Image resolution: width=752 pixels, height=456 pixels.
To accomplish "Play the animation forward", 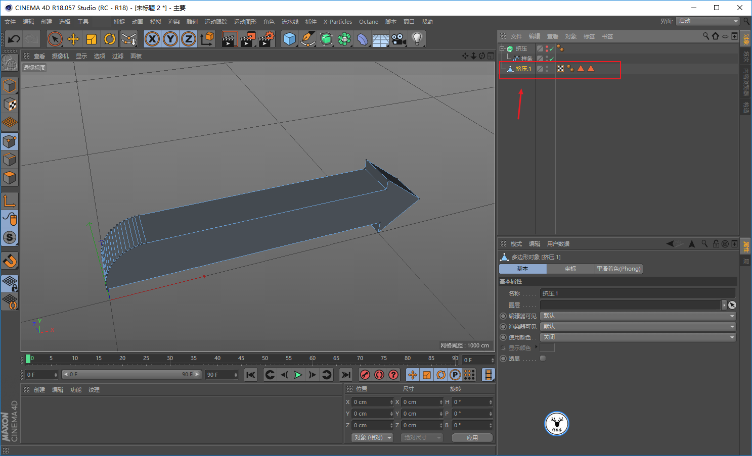I will click(298, 375).
